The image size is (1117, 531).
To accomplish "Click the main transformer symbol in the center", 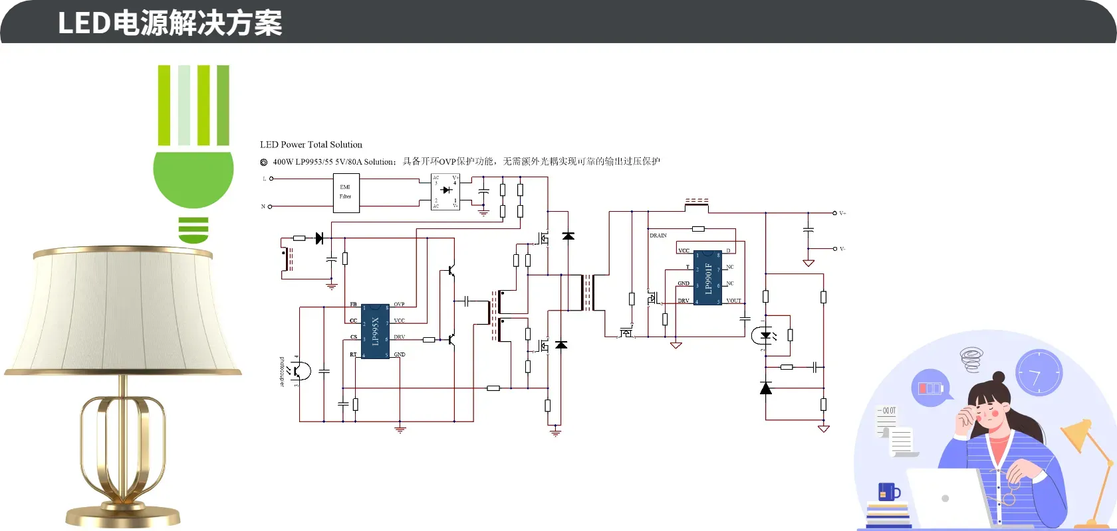I will click(x=588, y=292).
